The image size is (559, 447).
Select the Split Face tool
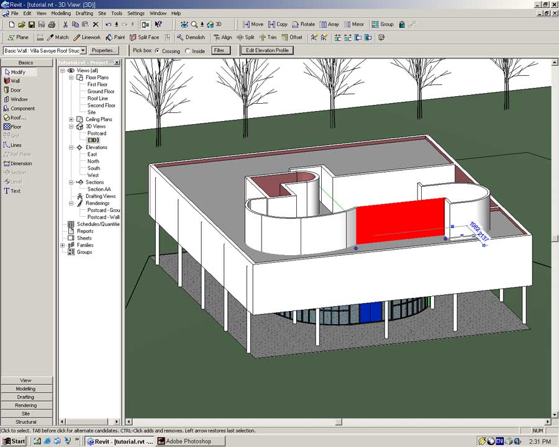click(144, 37)
